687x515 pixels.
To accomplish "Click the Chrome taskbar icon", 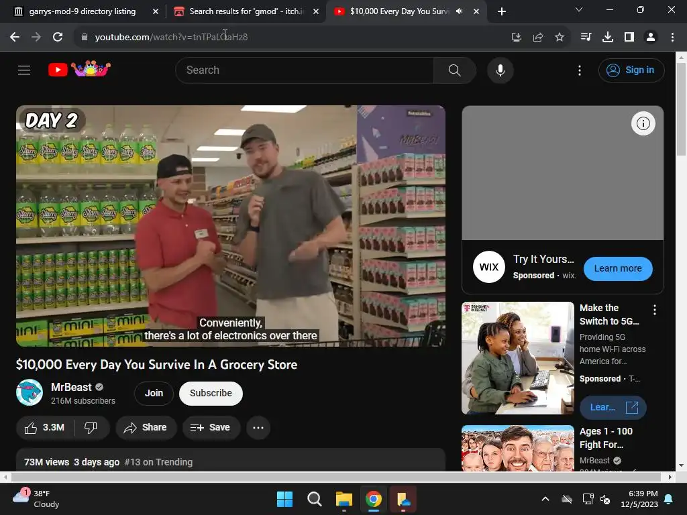I will (x=373, y=499).
